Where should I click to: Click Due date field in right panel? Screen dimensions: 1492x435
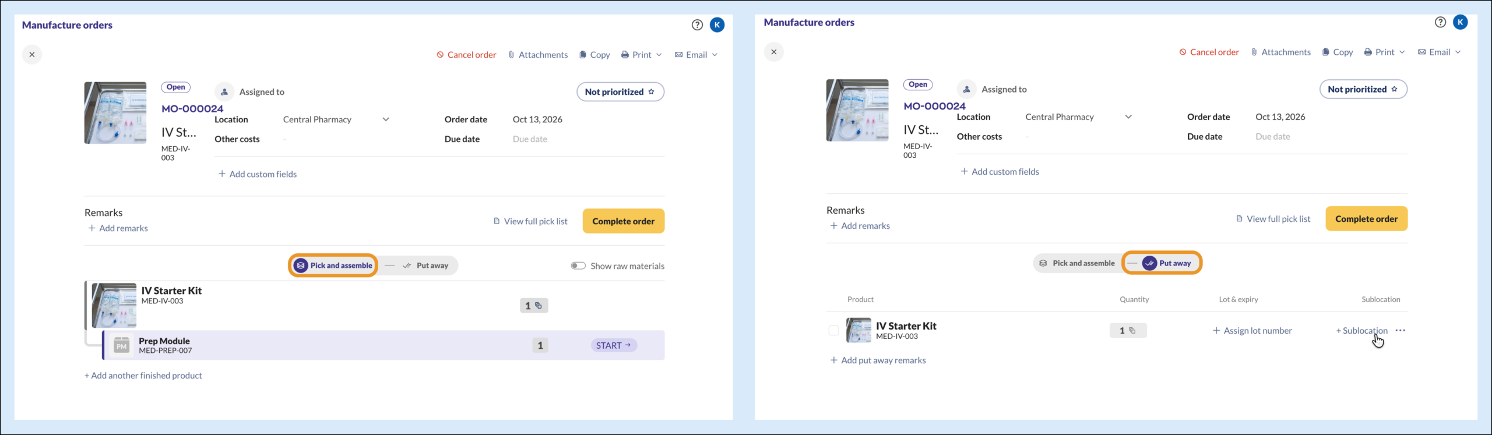pos(1273,137)
